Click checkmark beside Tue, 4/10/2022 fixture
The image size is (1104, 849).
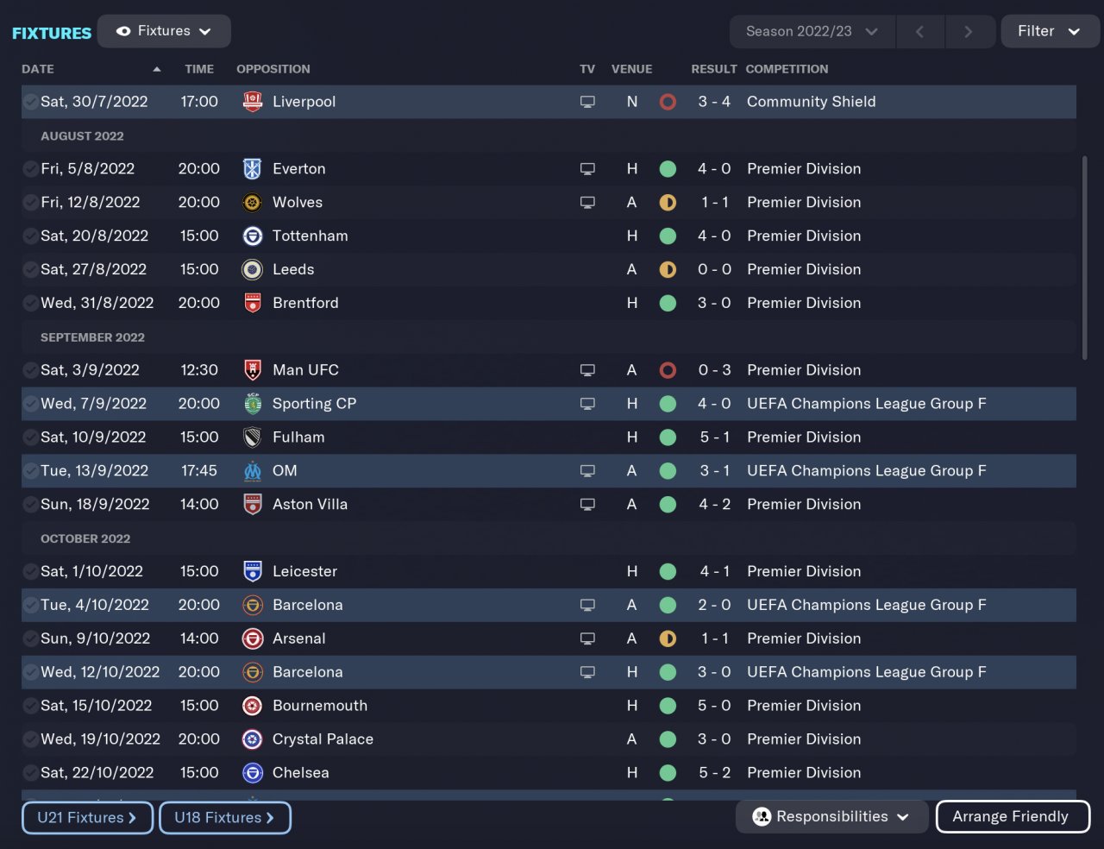click(x=31, y=606)
